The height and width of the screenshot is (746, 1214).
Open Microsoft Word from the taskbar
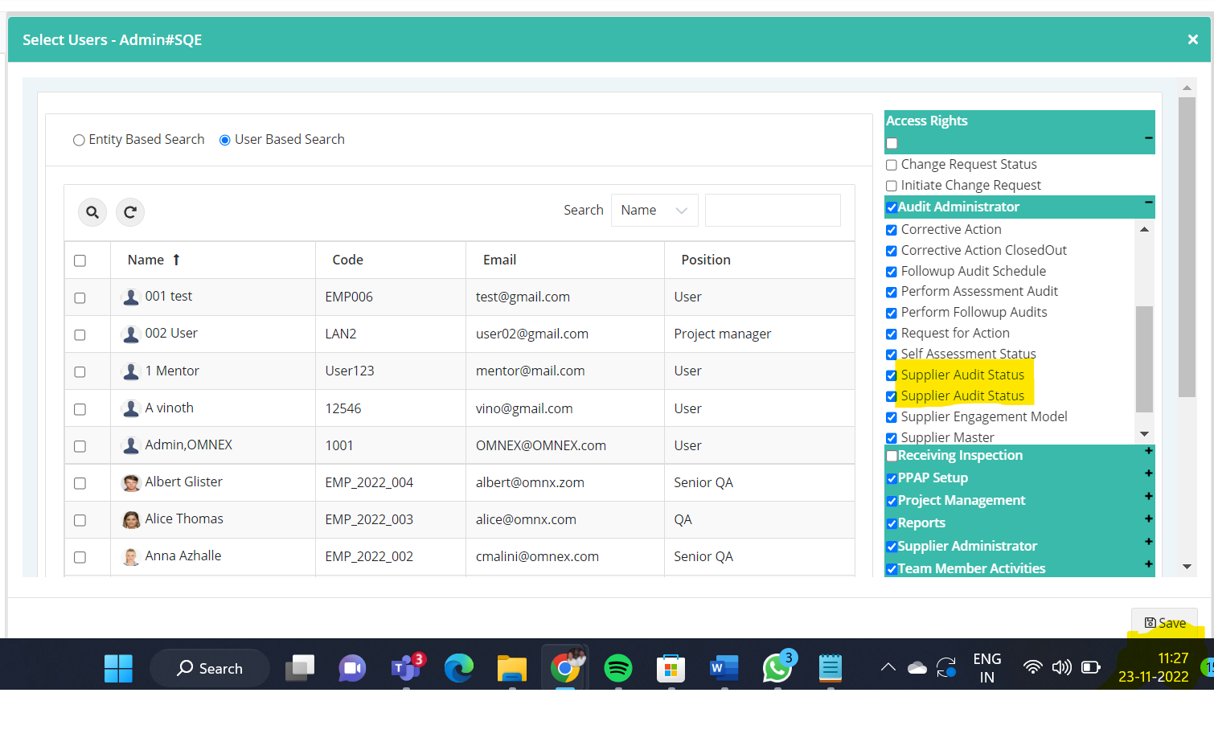click(724, 668)
